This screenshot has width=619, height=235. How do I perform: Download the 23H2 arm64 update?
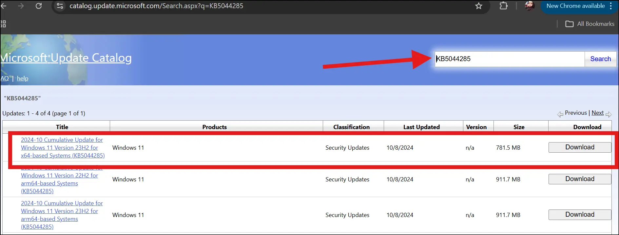580,215
